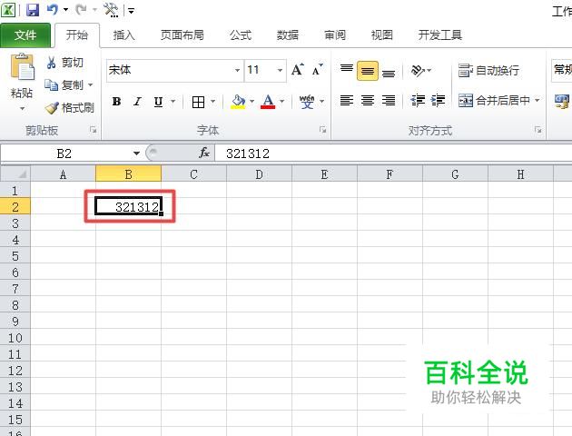Image resolution: width=572 pixels, height=436 pixels.
Task: Open the font name dropdown arrow
Action: pos(237,70)
